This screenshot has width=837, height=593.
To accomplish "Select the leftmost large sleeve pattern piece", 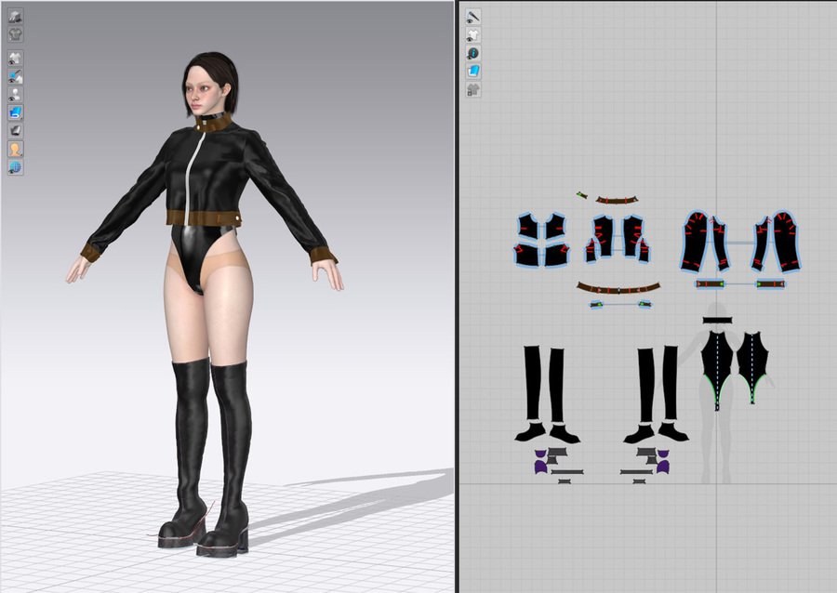I will (697, 241).
